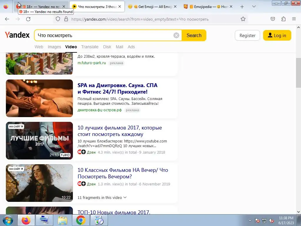Open the Лучшие фильмы 2017 thumbnail
Viewport: 301px width, 226px height.
39,140
